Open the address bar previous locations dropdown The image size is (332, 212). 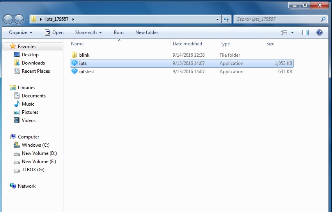coord(217,19)
